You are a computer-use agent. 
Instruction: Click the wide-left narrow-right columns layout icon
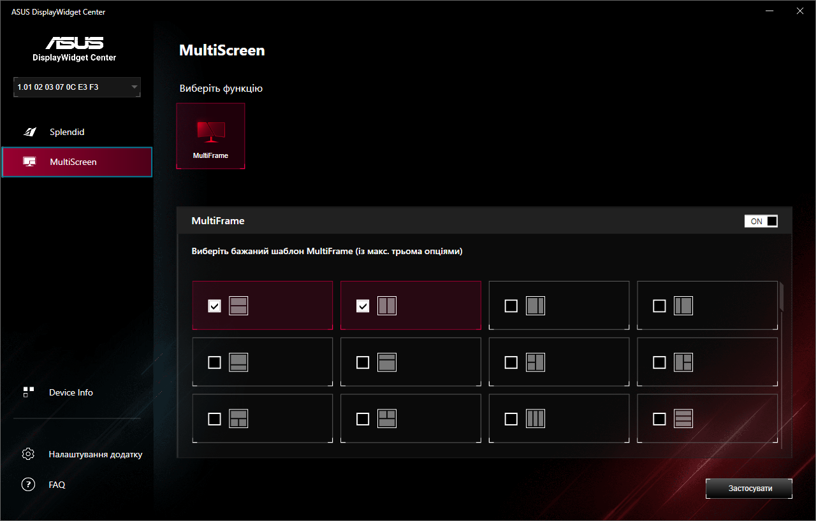[535, 306]
